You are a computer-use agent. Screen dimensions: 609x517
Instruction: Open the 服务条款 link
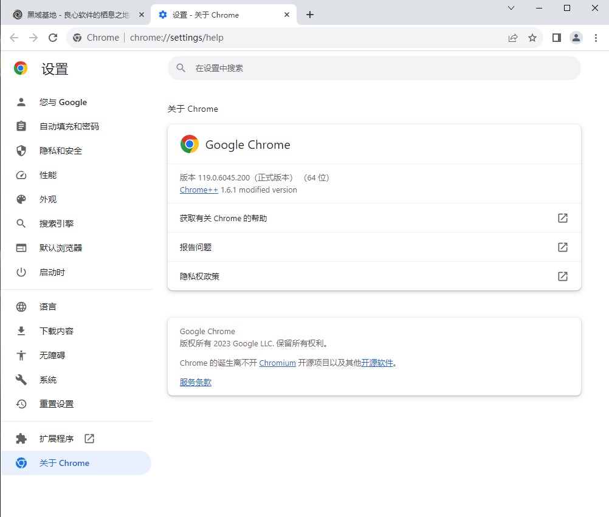pyautogui.click(x=195, y=382)
